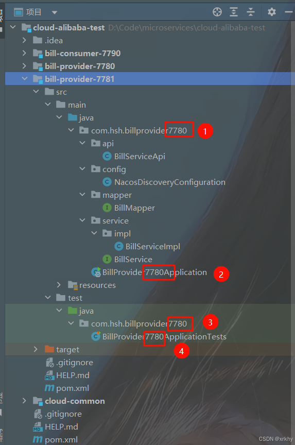Click the Maven pom.xml under bill-provider-7781

[x=67, y=388]
